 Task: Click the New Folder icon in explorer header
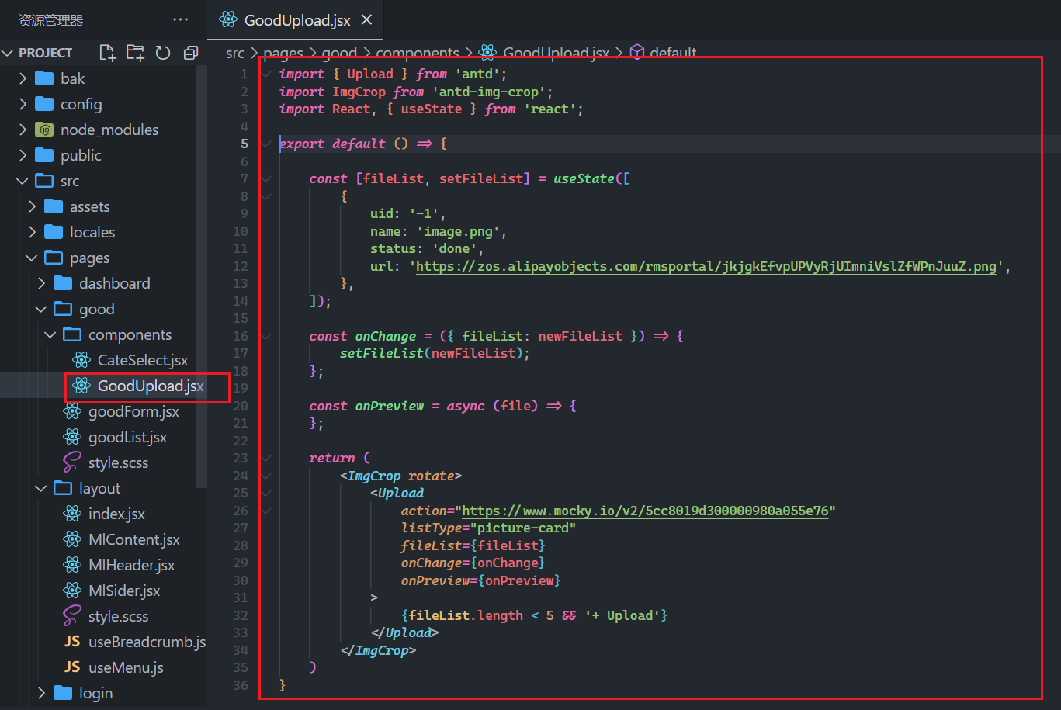coord(136,53)
